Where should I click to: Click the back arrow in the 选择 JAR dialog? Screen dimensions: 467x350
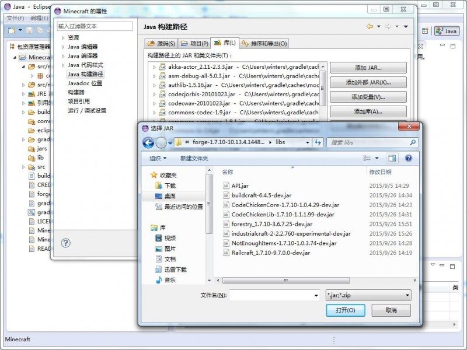coord(148,142)
